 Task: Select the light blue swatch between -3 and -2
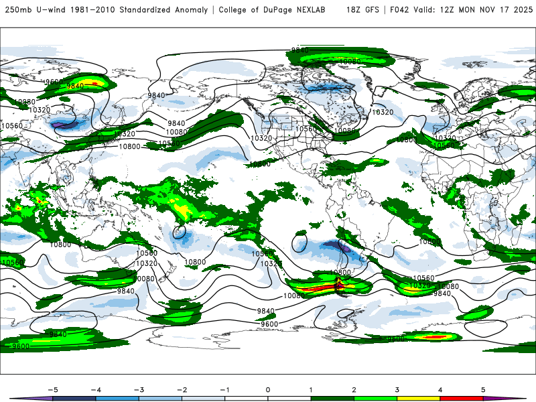coord(160,399)
